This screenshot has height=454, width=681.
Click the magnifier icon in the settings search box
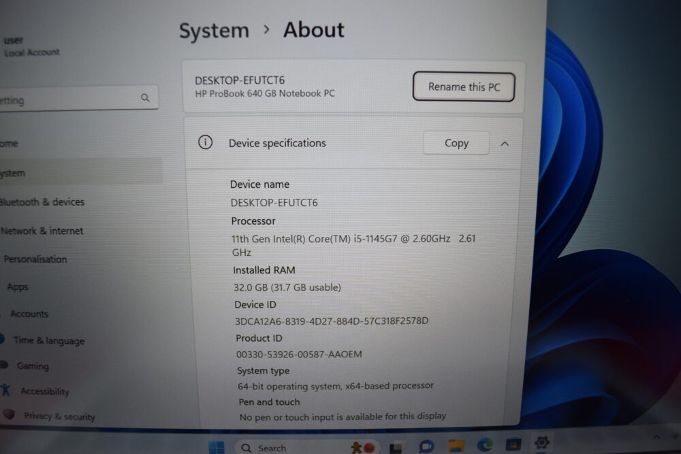[145, 97]
